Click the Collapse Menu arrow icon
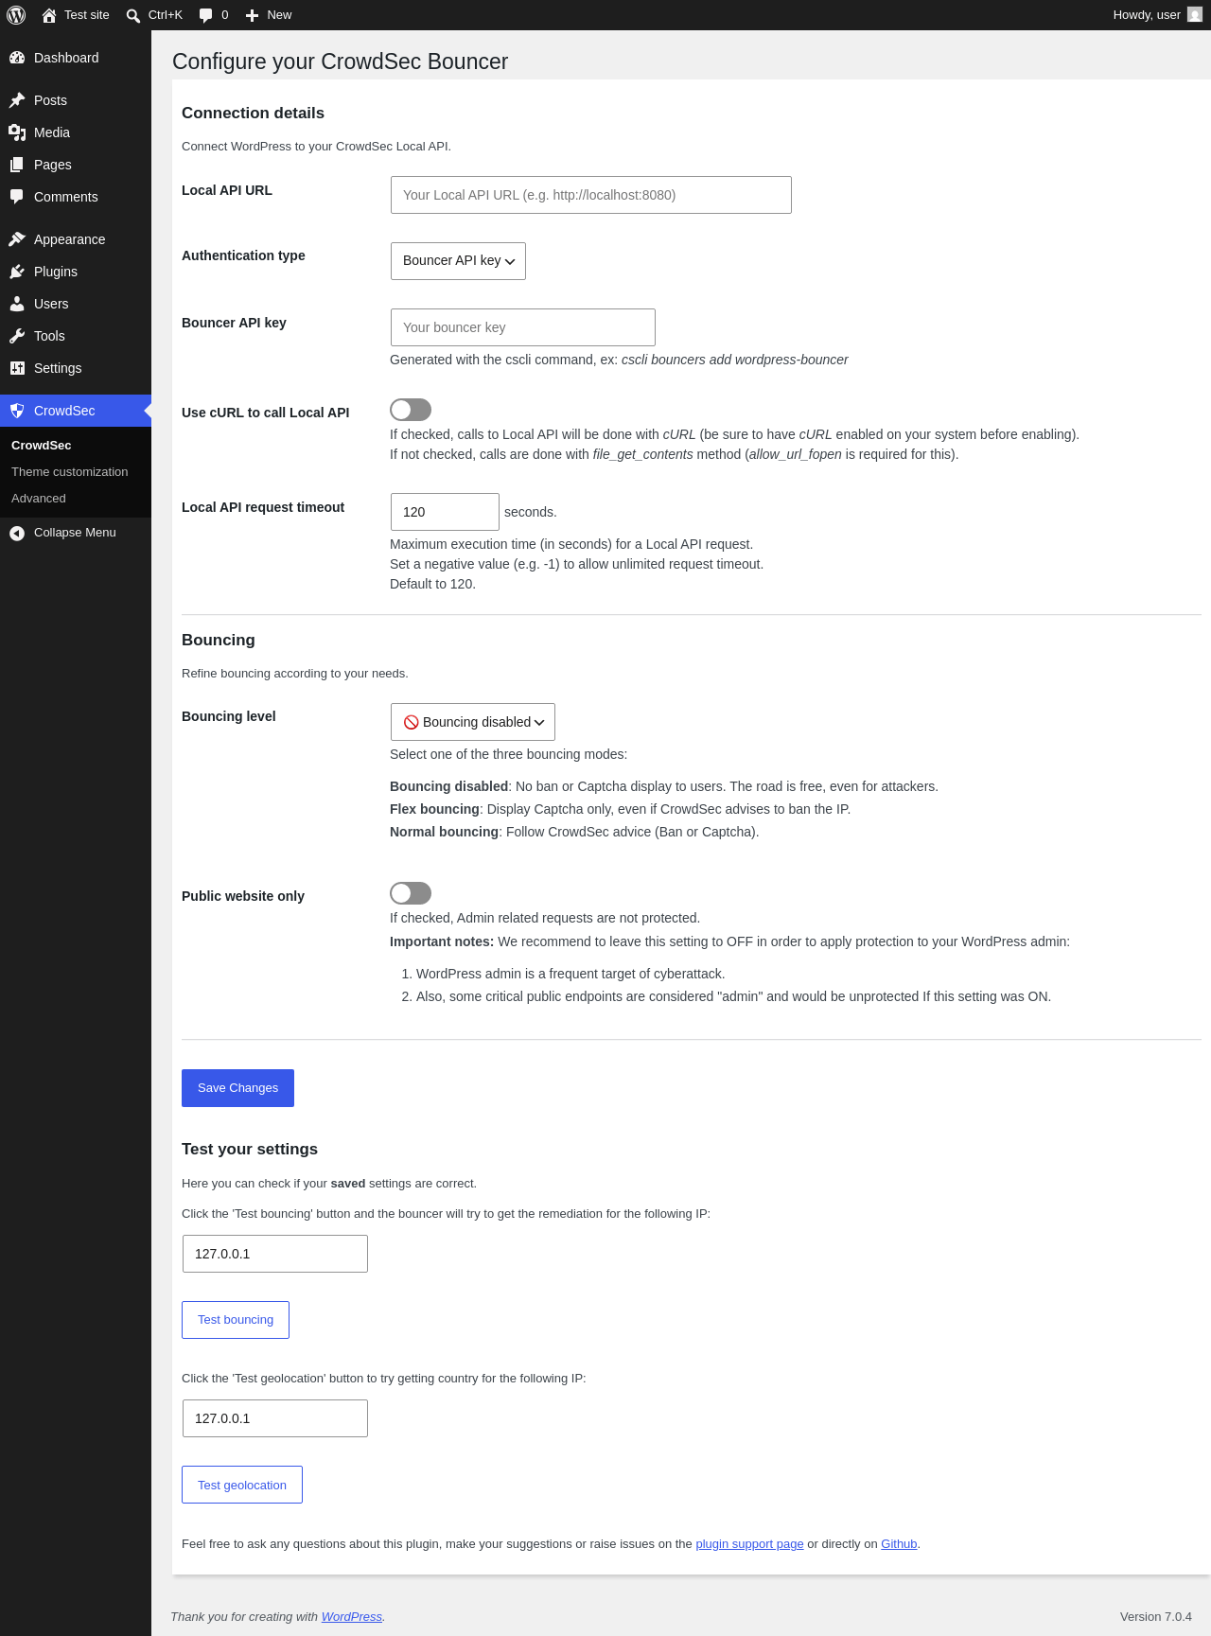This screenshot has width=1211, height=1636. [x=17, y=533]
